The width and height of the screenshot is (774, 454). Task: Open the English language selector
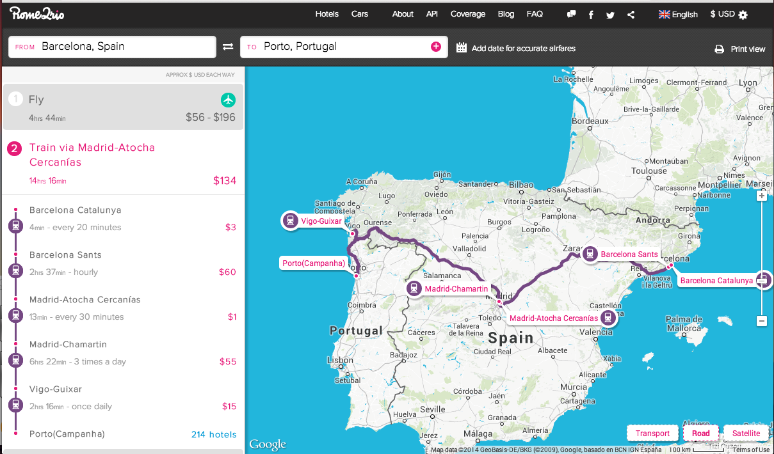(x=678, y=14)
